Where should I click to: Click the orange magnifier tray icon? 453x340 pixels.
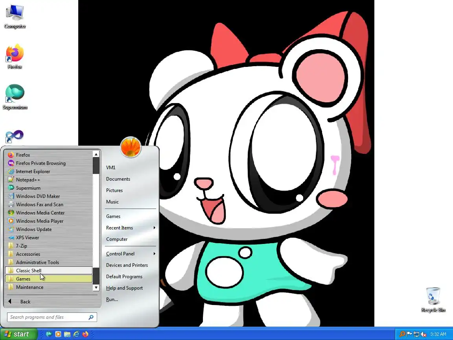point(402,334)
